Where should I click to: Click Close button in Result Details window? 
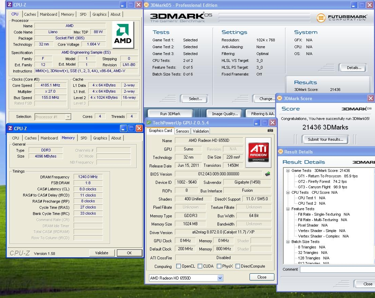point(365,284)
